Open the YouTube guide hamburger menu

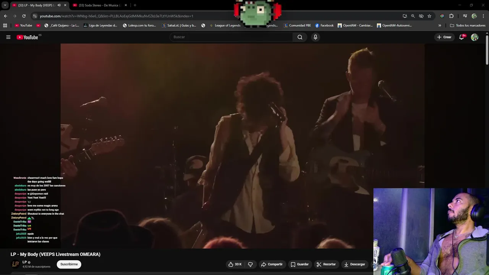tap(8, 37)
